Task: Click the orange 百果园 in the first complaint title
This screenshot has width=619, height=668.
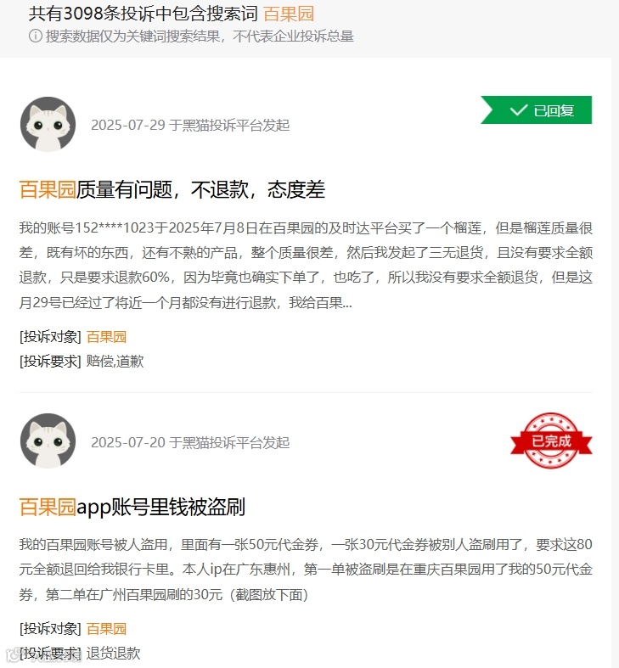Action: (48, 189)
